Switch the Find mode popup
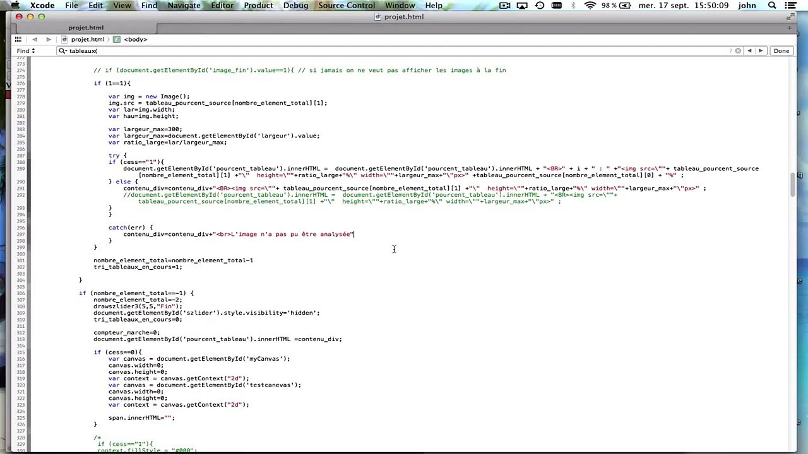Viewport: 808px width, 454px height. 26,51
